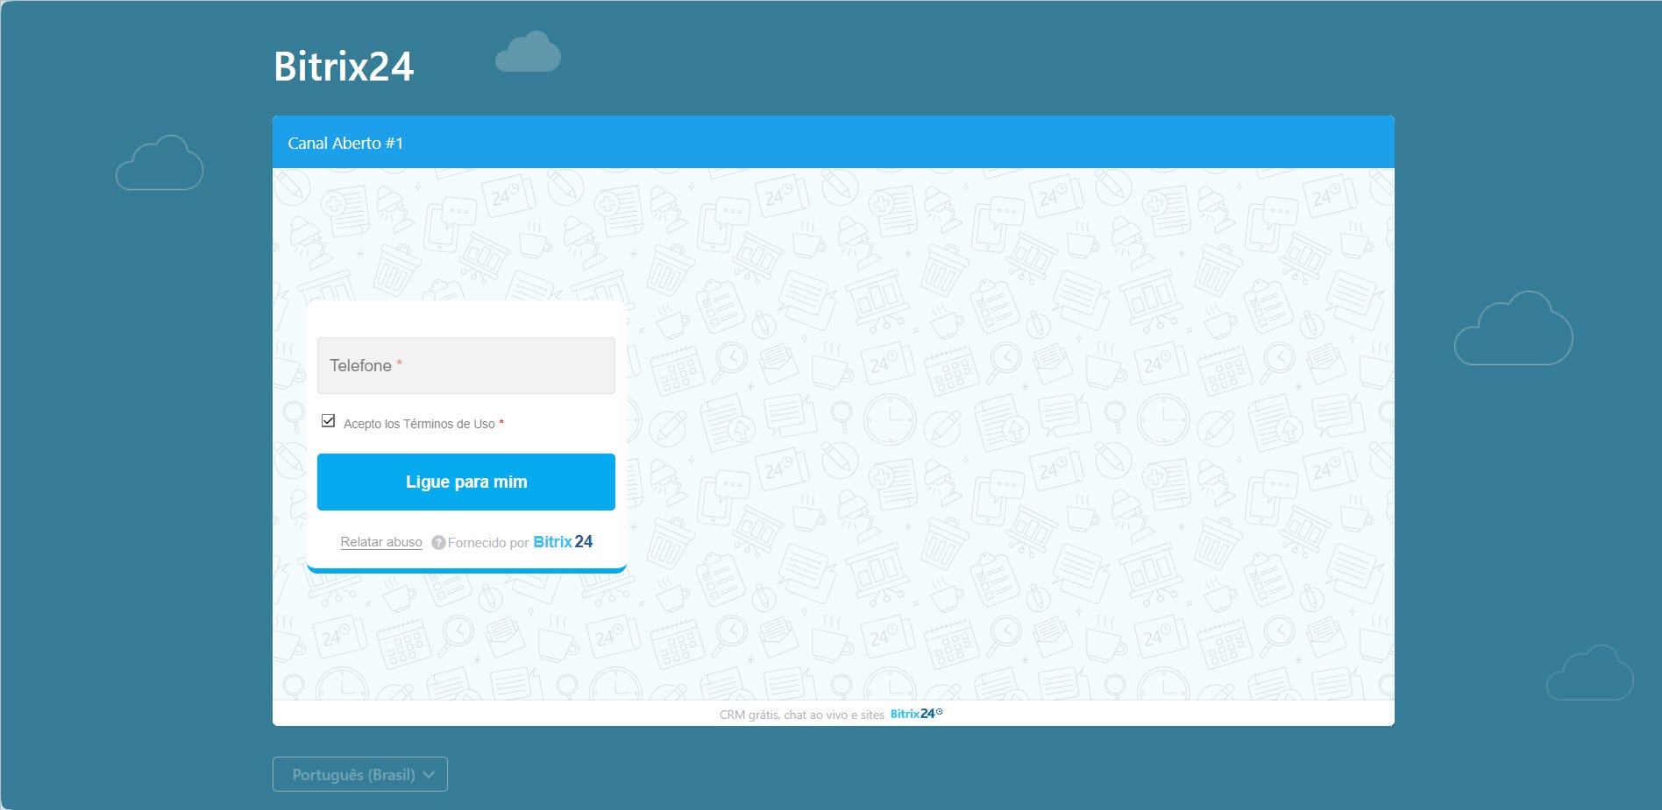Click the red asterisk after Términos de Uso
This screenshot has height=810, width=1662.
(501, 423)
